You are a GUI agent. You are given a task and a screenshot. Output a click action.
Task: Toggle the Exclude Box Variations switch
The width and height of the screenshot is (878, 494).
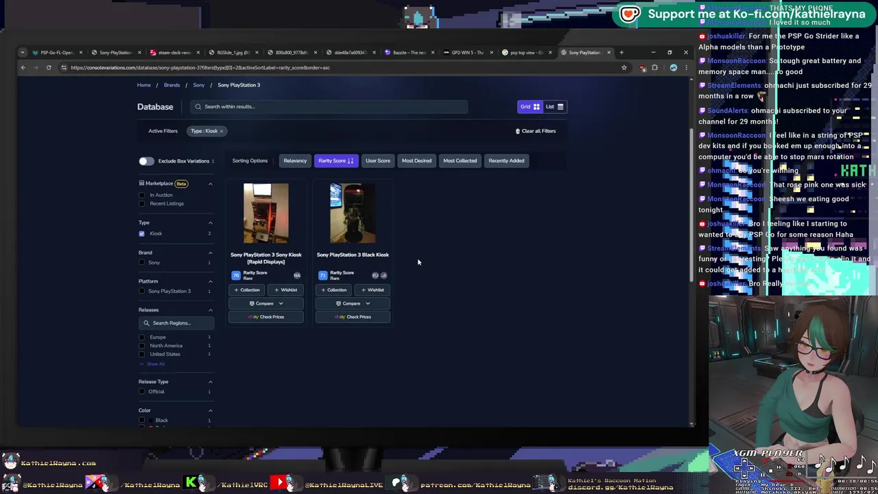click(x=146, y=161)
